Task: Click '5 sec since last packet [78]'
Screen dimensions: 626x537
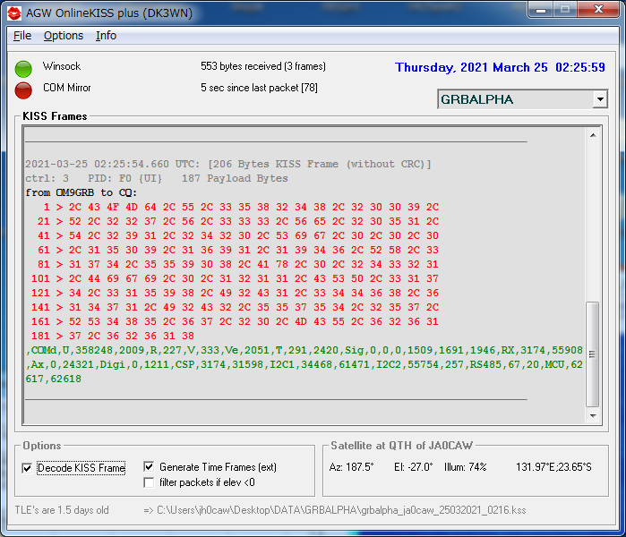Action: tap(259, 88)
